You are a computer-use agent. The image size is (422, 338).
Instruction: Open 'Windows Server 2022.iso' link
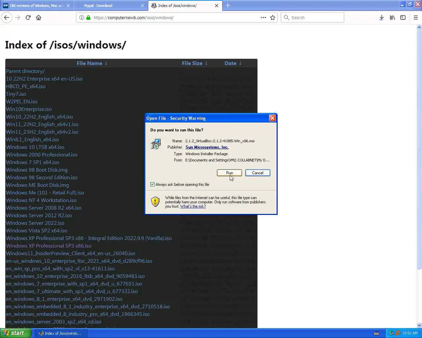tap(35, 223)
